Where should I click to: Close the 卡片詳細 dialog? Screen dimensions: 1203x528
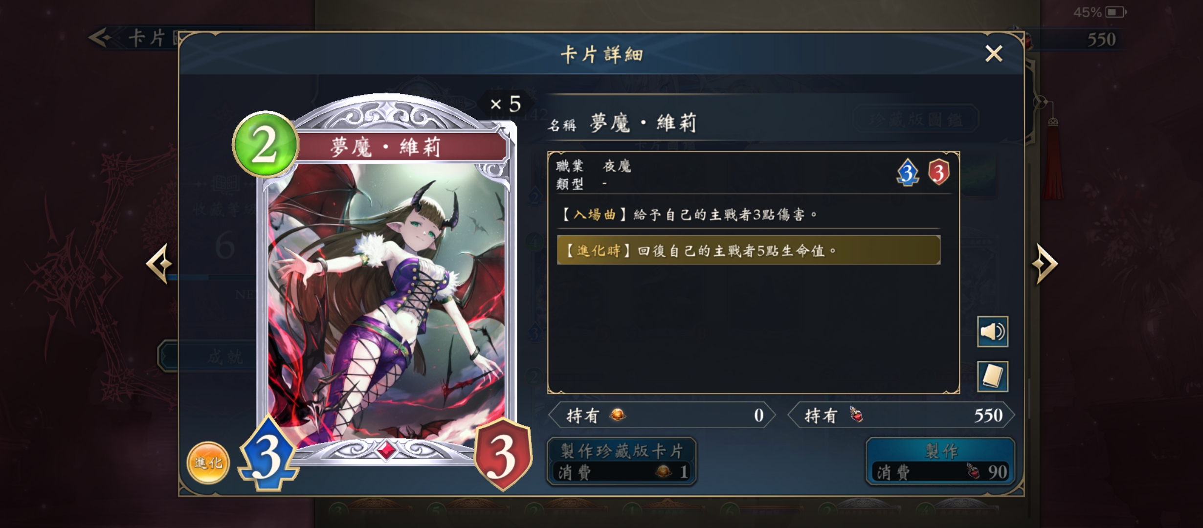[994, 53]
